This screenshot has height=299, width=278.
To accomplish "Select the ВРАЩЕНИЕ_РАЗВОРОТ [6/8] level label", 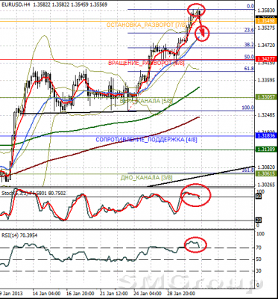I will (x=146, y=63).
